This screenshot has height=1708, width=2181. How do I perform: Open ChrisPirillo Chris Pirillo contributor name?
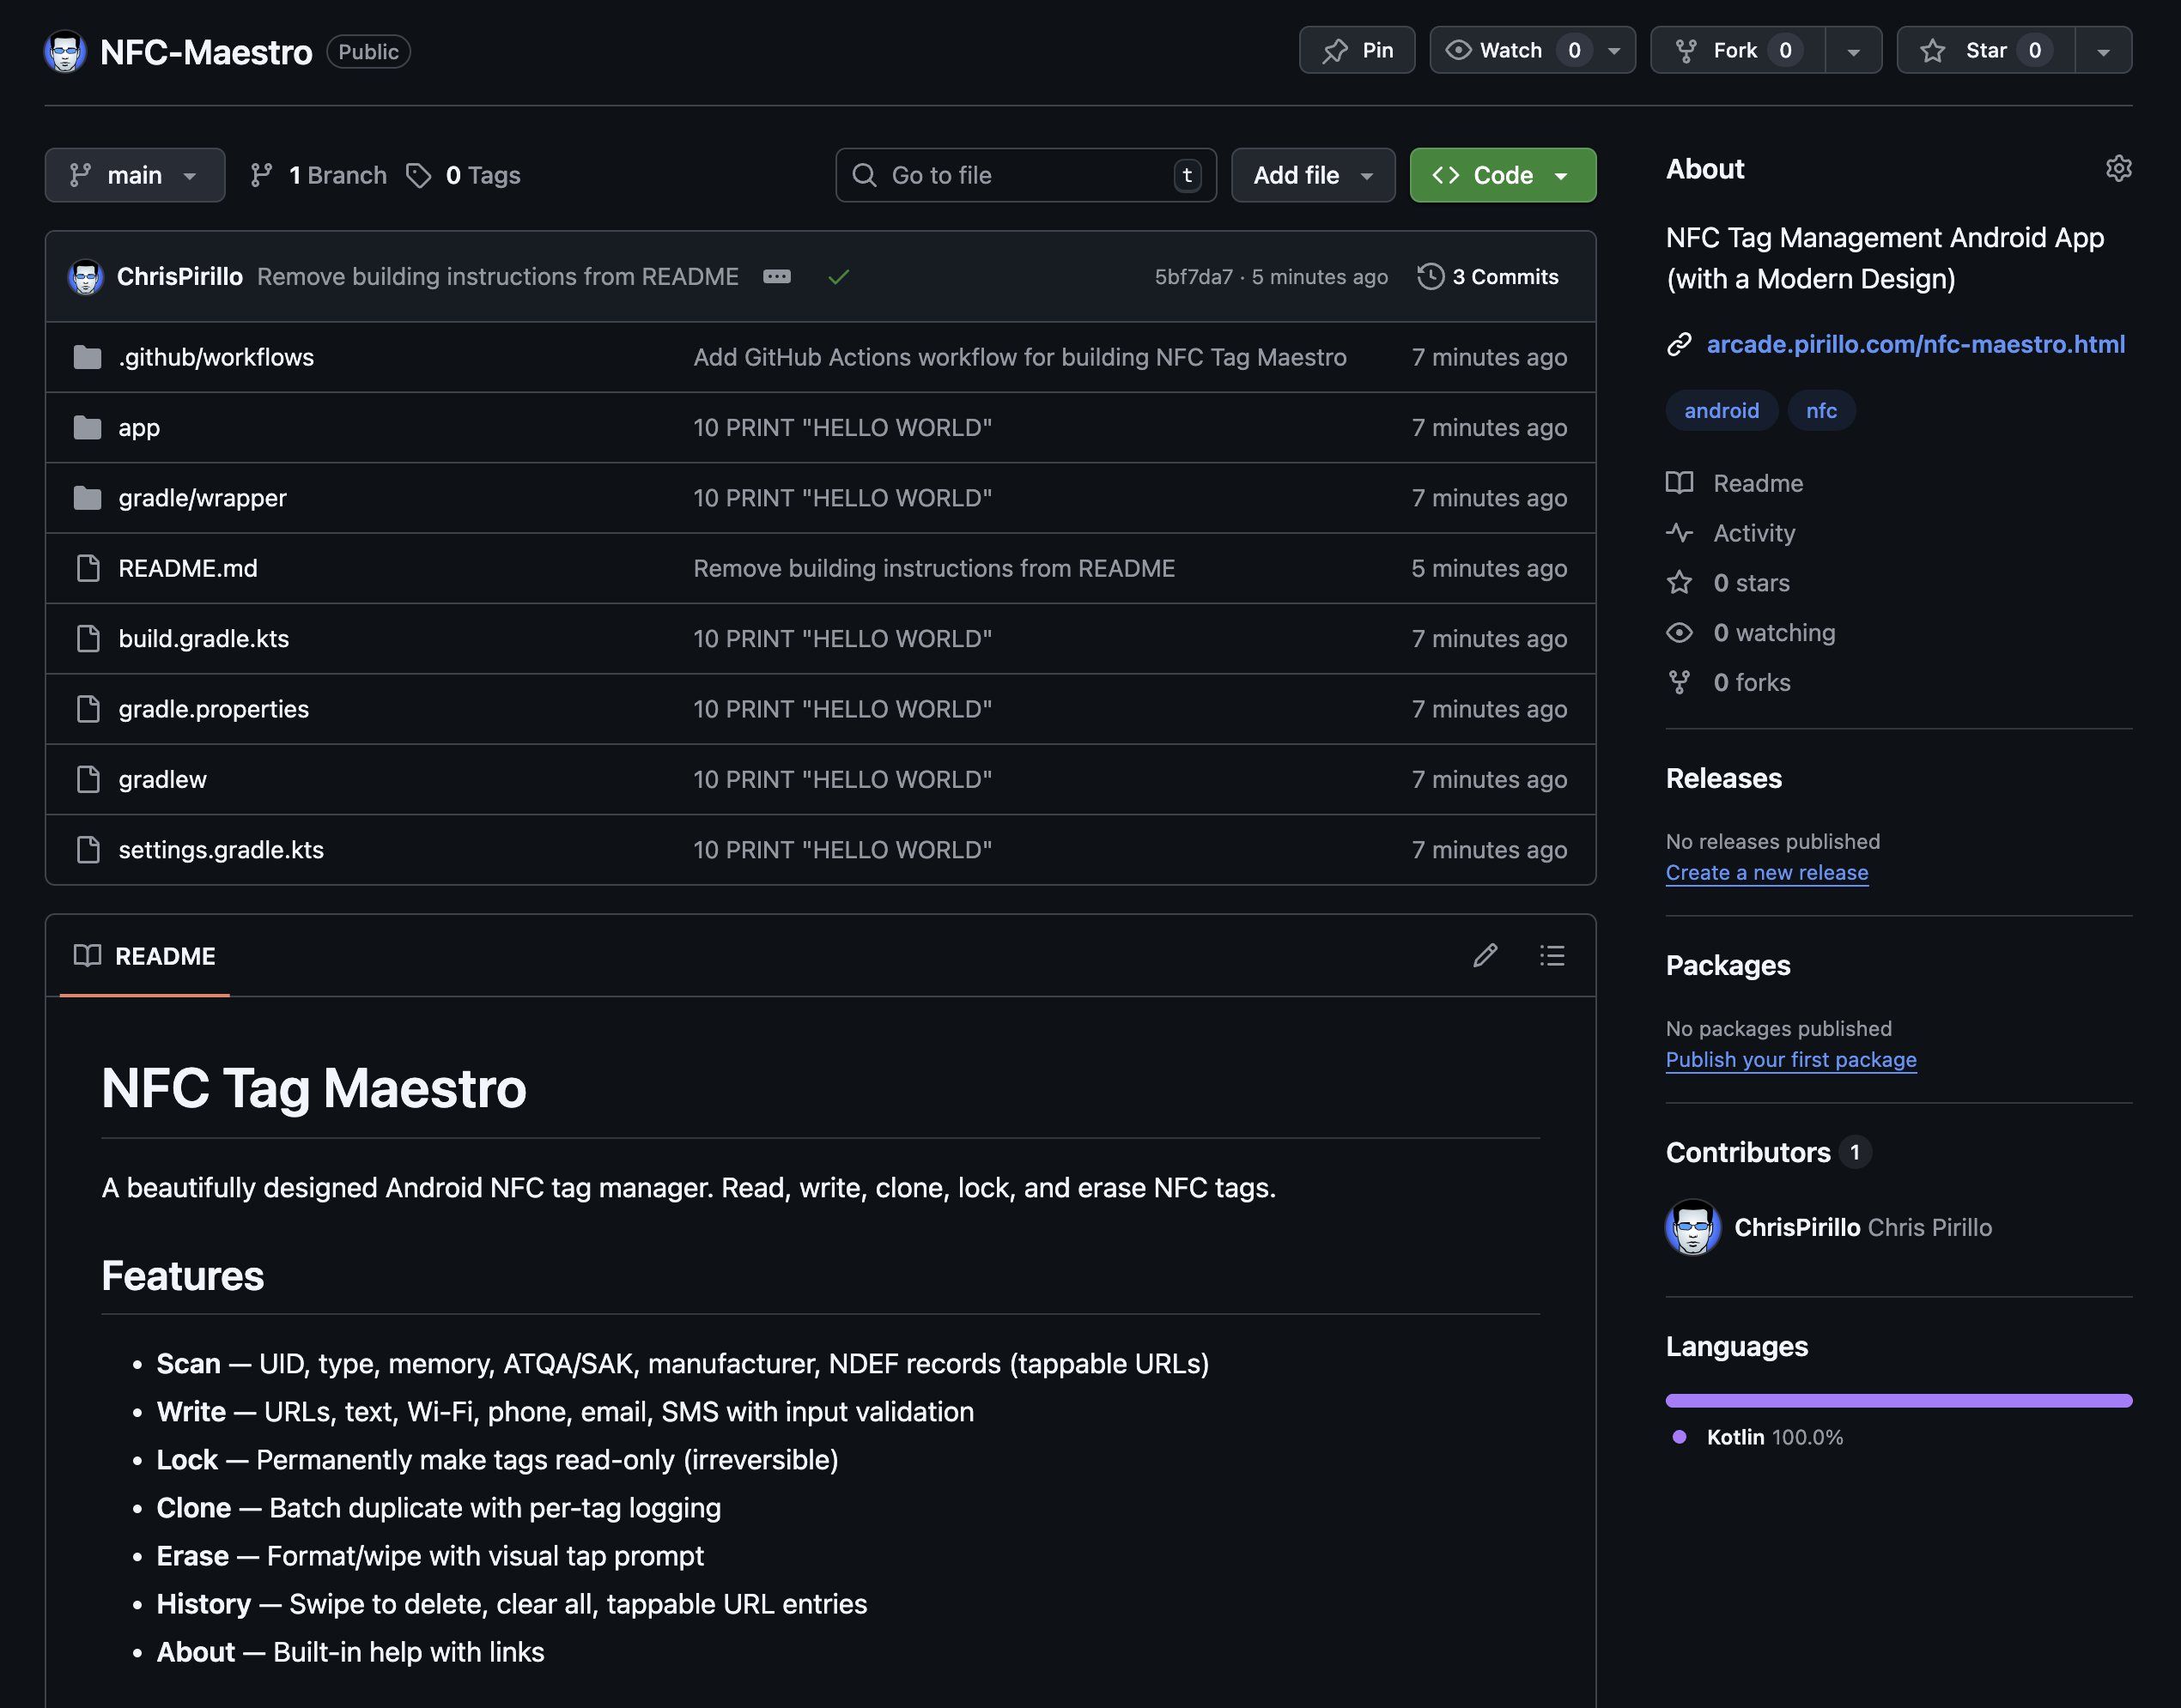tap(1862, 1227)
